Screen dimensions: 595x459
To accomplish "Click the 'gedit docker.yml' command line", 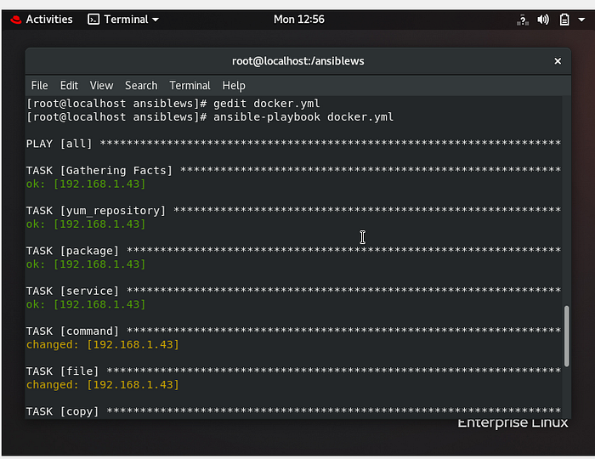I will [x=173, y=104].
